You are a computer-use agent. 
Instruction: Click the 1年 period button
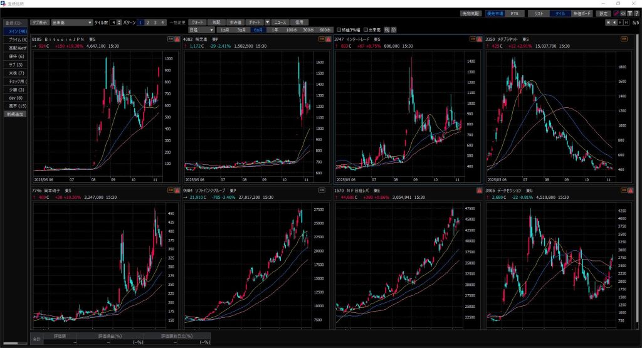pos(274,29)
